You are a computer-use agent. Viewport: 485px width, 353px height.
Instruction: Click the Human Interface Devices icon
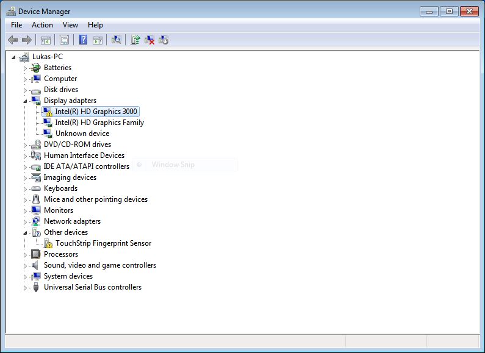pos(36,155)
